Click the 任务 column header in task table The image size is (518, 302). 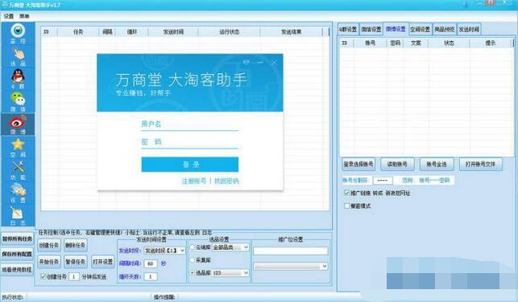click(x=78, y=32)
